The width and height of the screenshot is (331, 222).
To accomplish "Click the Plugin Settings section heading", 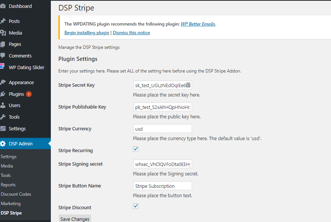I will tap(78, 59).
